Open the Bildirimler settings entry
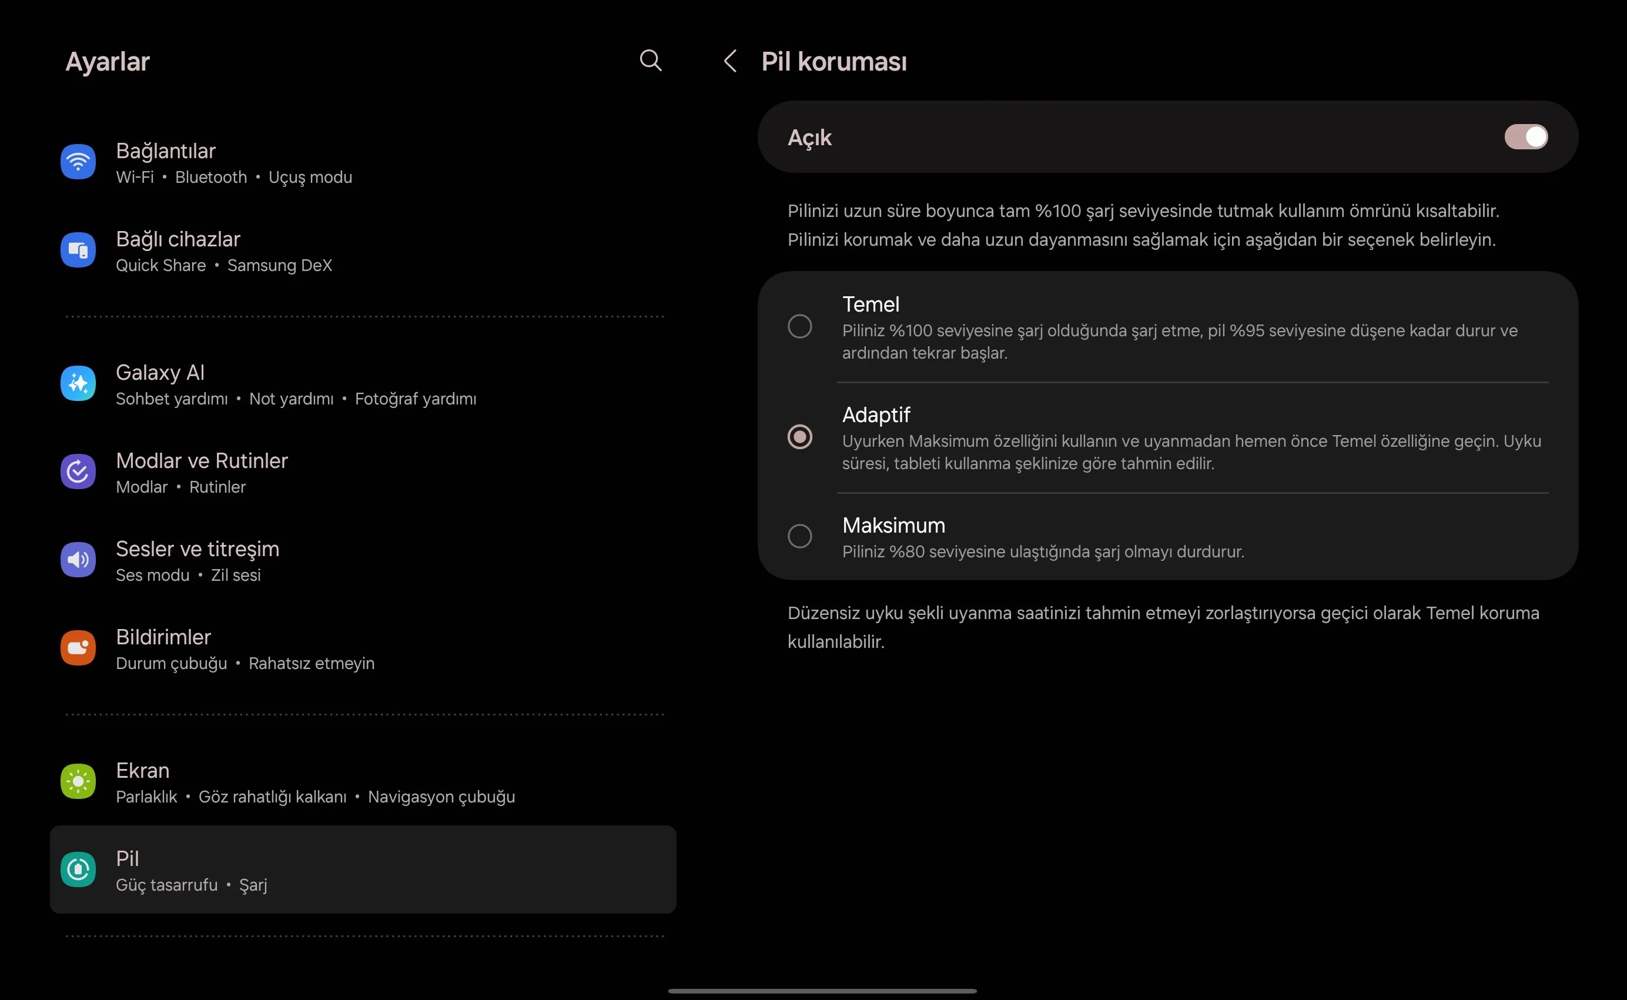 (363, 648)
